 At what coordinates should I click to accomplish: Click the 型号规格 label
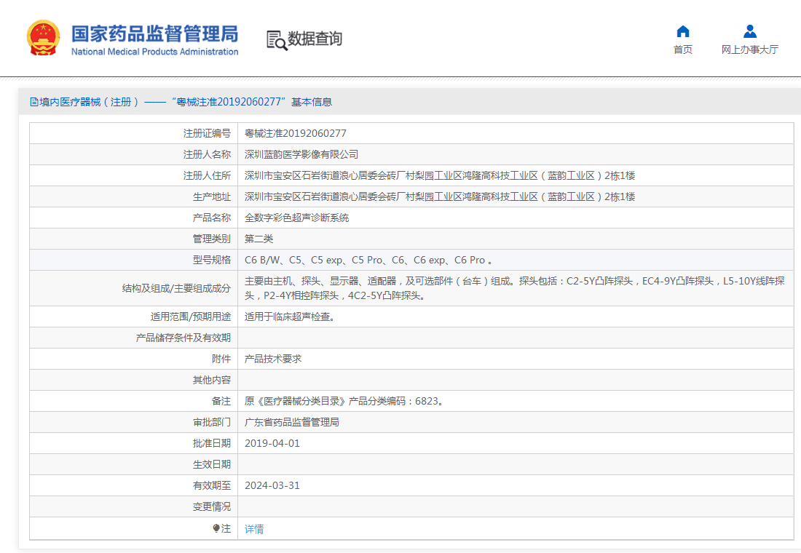pos(211,260)
